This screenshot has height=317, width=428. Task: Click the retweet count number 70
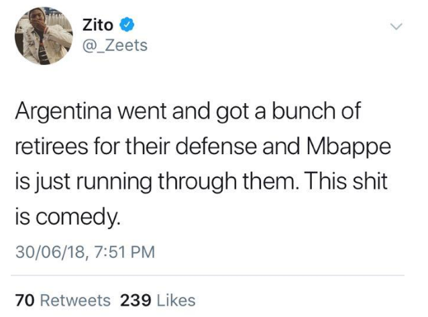point(24,300)
